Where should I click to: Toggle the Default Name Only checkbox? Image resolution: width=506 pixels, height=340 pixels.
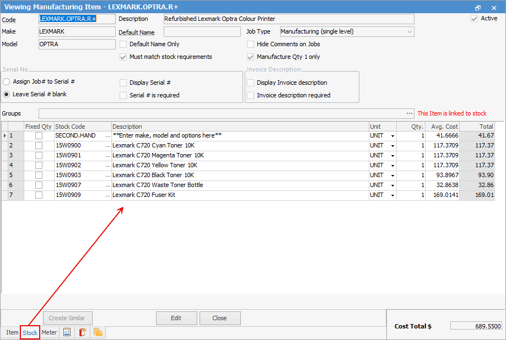pos(123,45)
